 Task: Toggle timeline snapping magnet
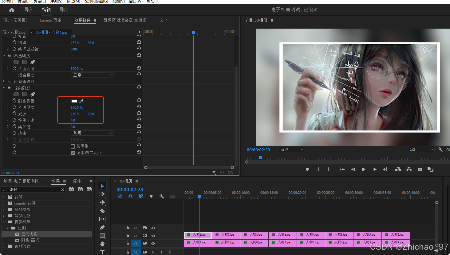130,196
